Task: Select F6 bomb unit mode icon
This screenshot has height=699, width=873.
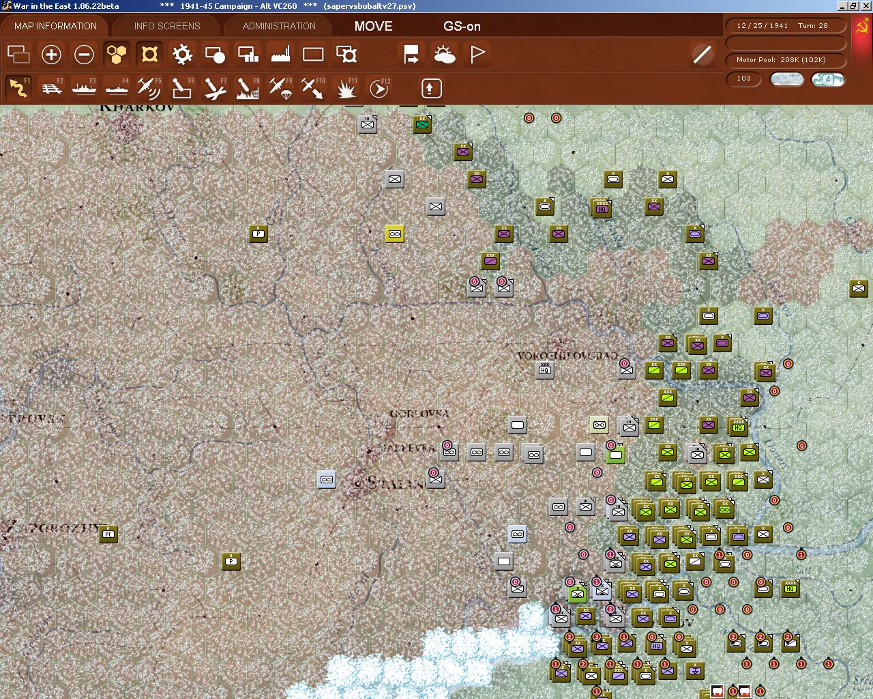Action: tap(182, 88)
